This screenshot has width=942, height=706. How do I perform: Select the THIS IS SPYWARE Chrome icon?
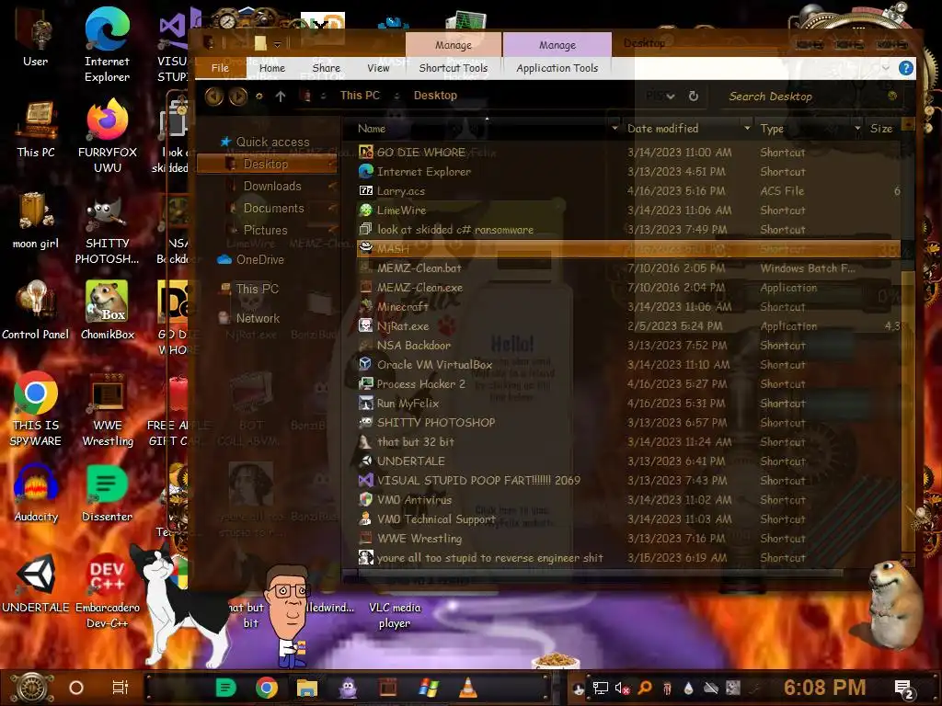coord(36,408)
